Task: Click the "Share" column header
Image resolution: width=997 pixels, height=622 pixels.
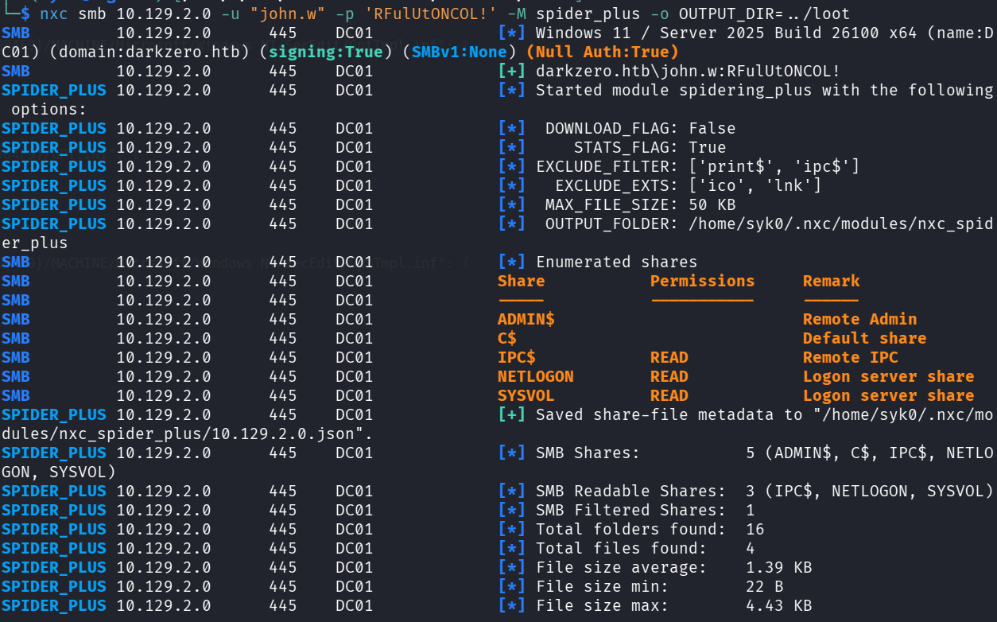Action: coord(522,281)
